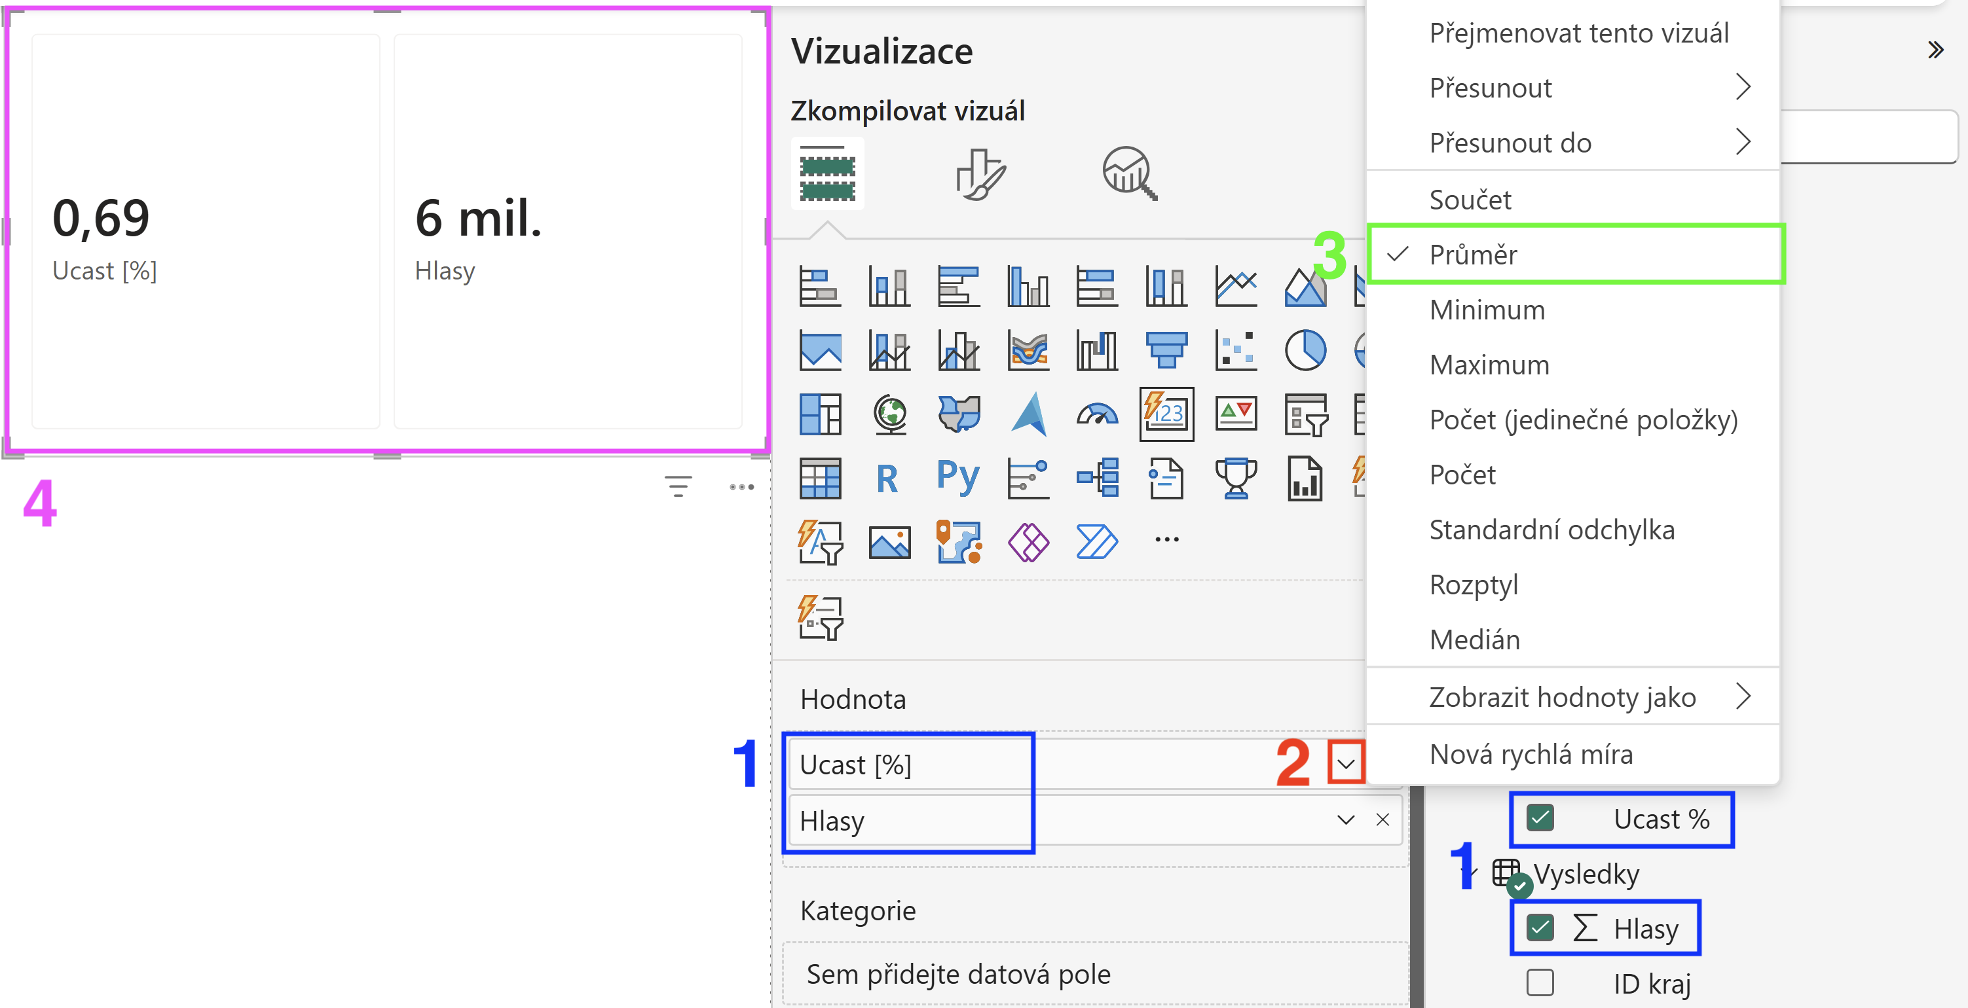This screenshot has height=1008, width=1968.
Task: Open the visual's filter icon
Action: (678, 486)
